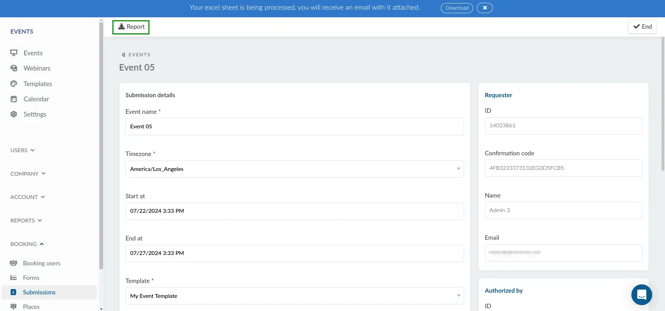The height and width of the screenshot is (311, 665).
Task: Click the 'Submission details' heading
Action: (150, 95)
